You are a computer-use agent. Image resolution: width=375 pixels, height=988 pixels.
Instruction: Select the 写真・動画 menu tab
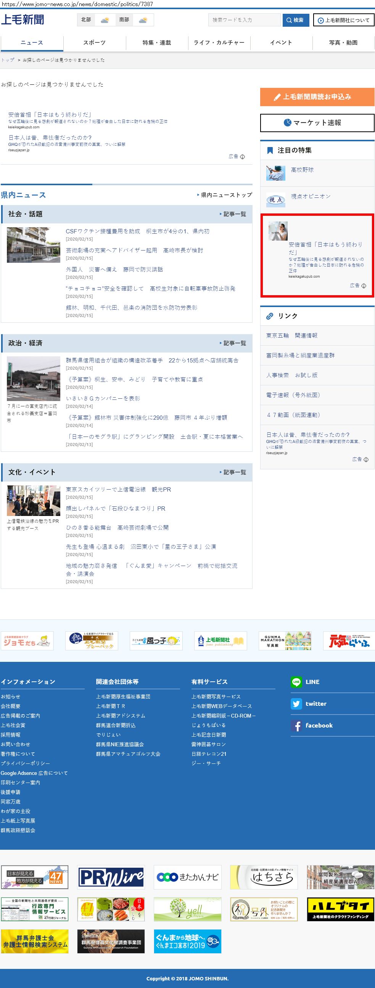pyautogui.click(x=343, y=42)
